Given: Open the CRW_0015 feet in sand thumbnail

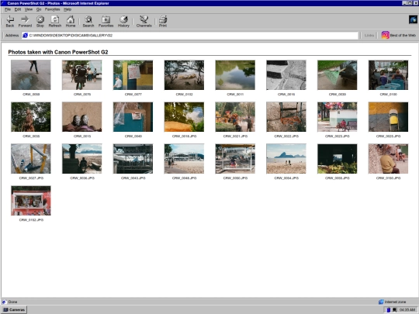Looking at the screenshot, I should [x=81, y=116].
